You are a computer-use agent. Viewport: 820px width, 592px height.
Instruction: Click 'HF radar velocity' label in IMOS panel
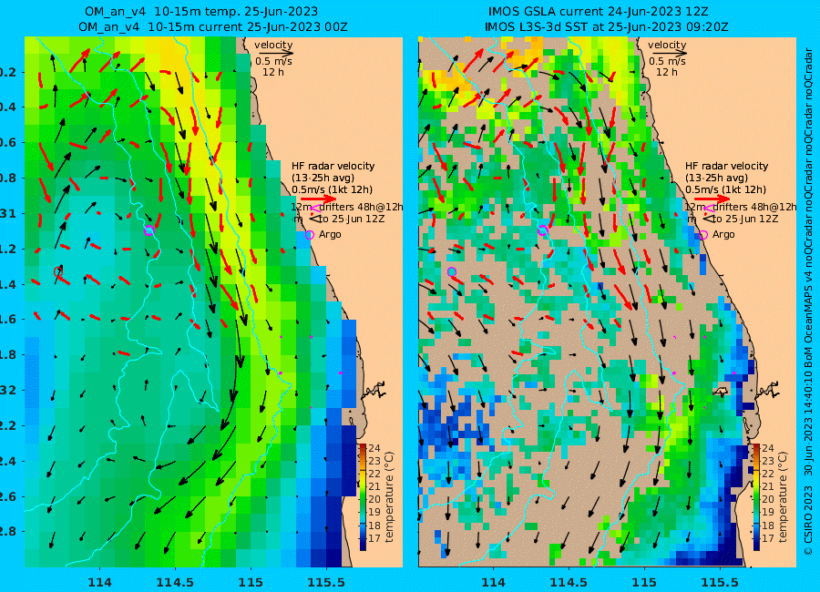(727, 167)
